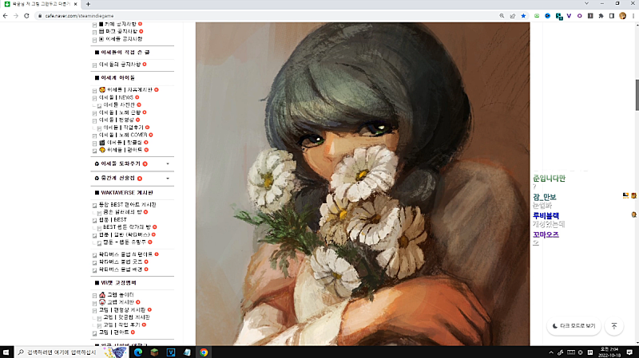Screen dimensions: 639x358
Task: Open the dark square extension icon
Action: coord(590,16)
